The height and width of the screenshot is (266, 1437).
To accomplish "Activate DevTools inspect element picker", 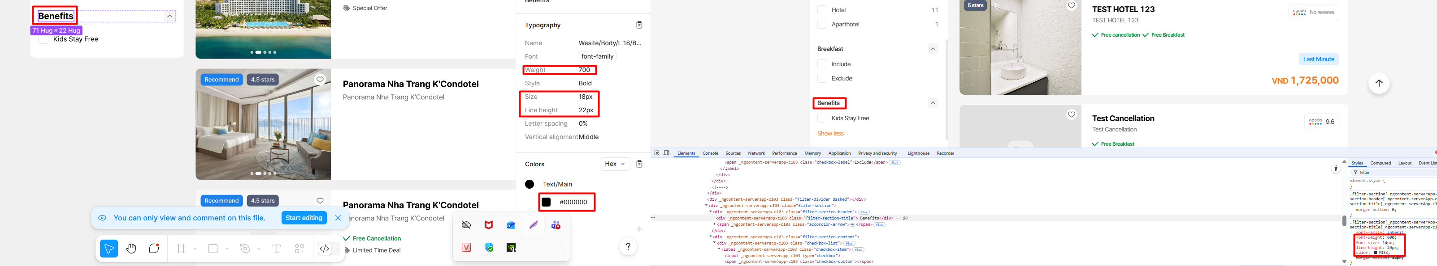I will (656, 153).
